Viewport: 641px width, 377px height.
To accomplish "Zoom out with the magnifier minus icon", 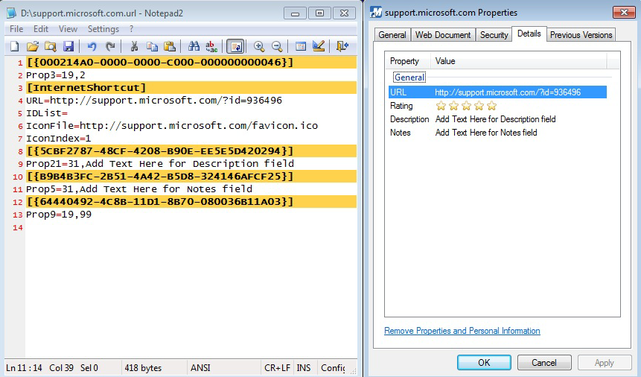I will [x=277, y=46].
